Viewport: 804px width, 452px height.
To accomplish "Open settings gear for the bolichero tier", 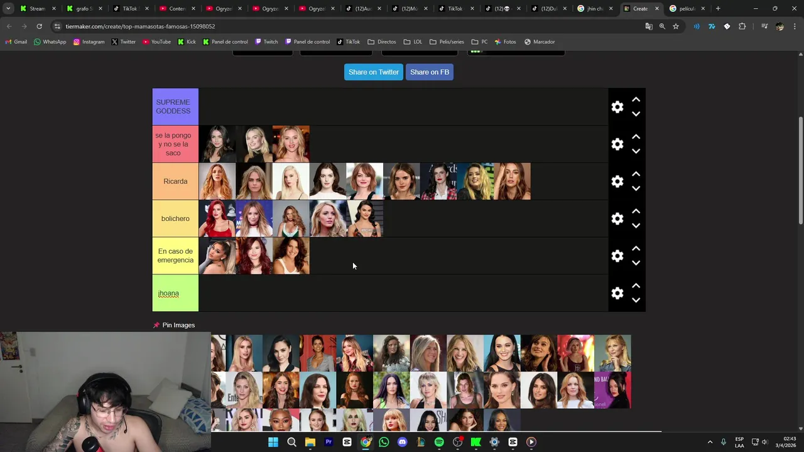I will [x=617, y=218].
